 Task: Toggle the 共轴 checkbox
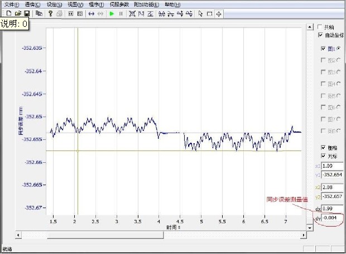320,26
